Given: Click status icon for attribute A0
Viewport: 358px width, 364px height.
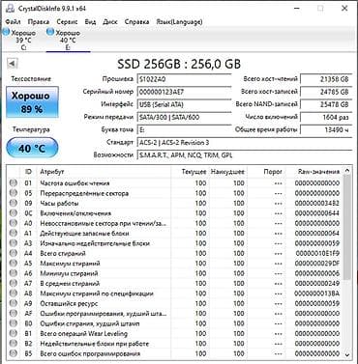Looking at the screenshot, I should [x=14, y=223].
